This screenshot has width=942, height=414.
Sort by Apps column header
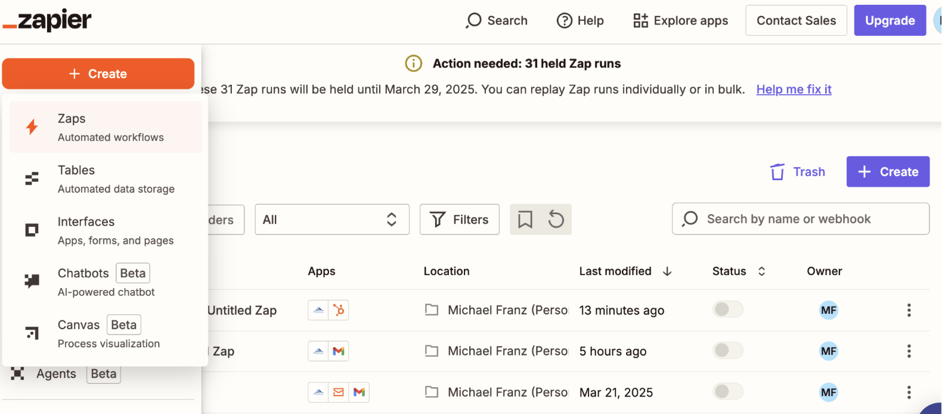click(x=321, y=271)
